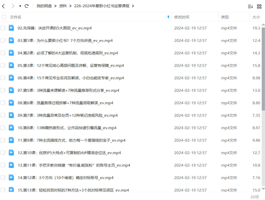Open the sort order menu icon
Viewport: 265px width, 200px height.
point(250,6)
